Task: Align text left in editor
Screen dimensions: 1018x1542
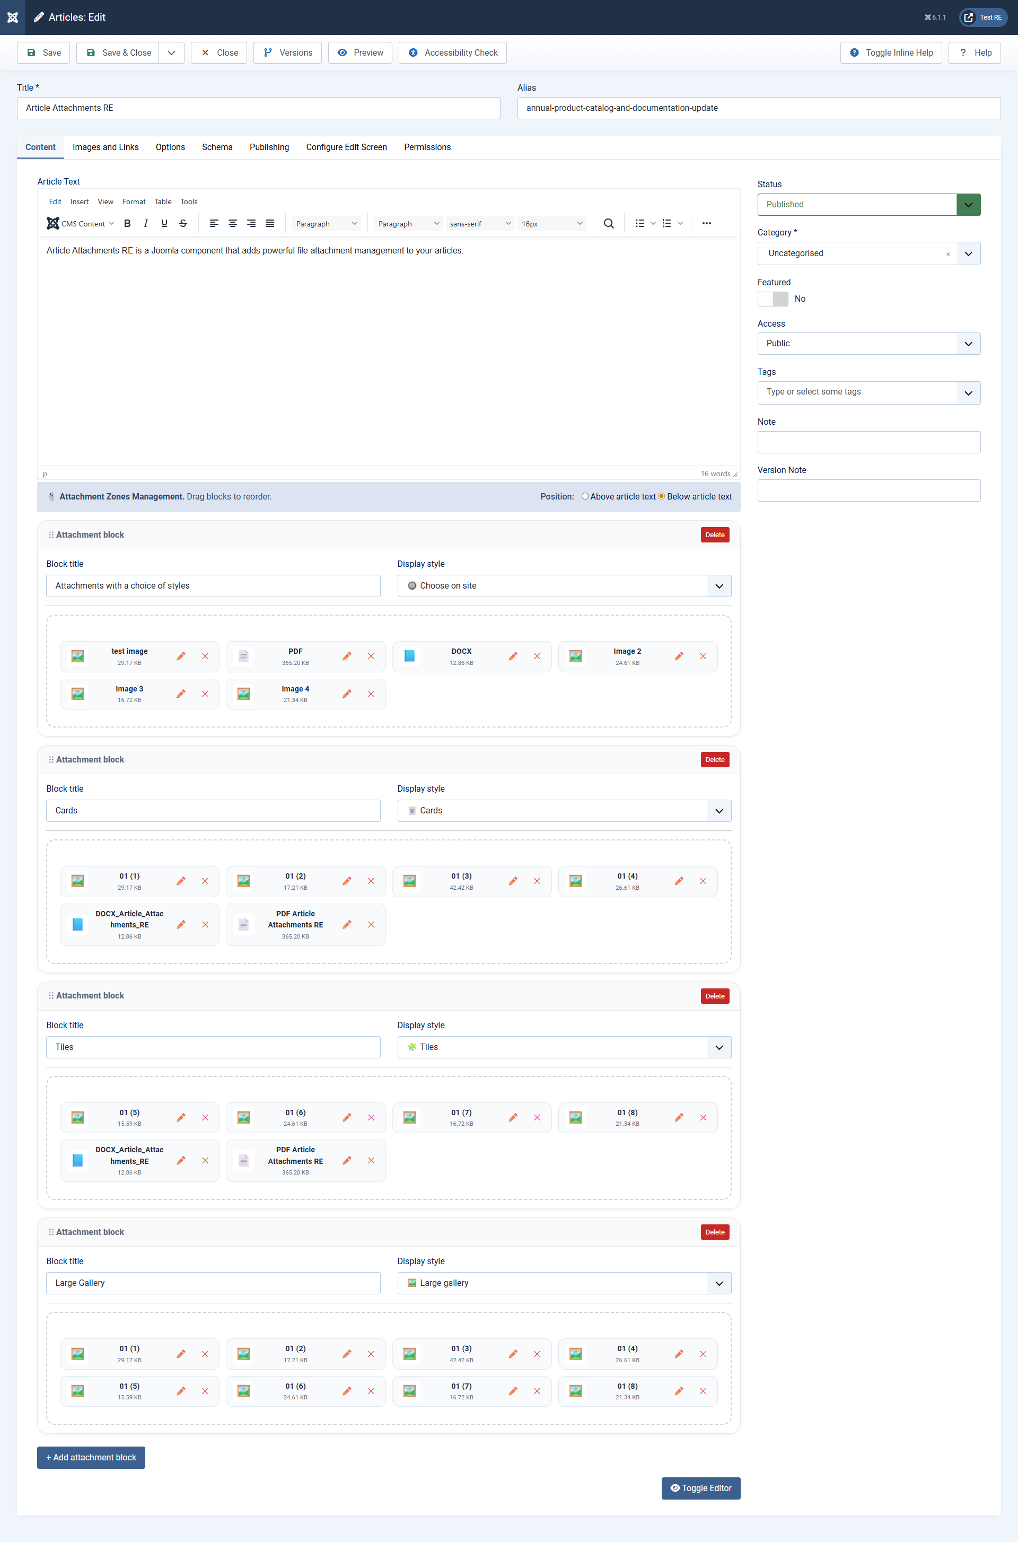Action: click(x=214, y=223)
